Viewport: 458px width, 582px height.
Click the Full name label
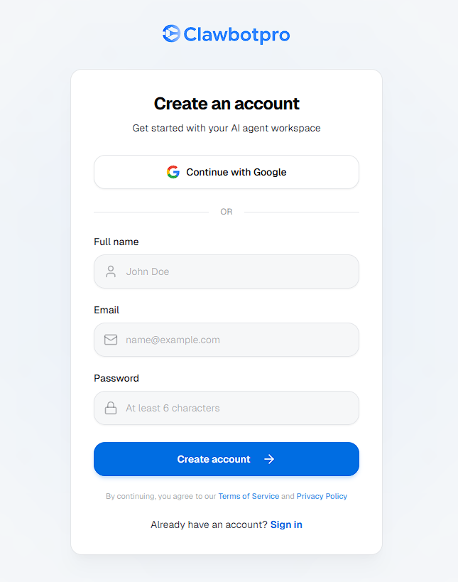pos(116,242)
